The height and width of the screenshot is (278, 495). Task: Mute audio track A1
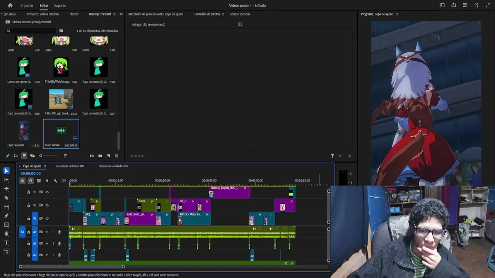click(47, 232)
